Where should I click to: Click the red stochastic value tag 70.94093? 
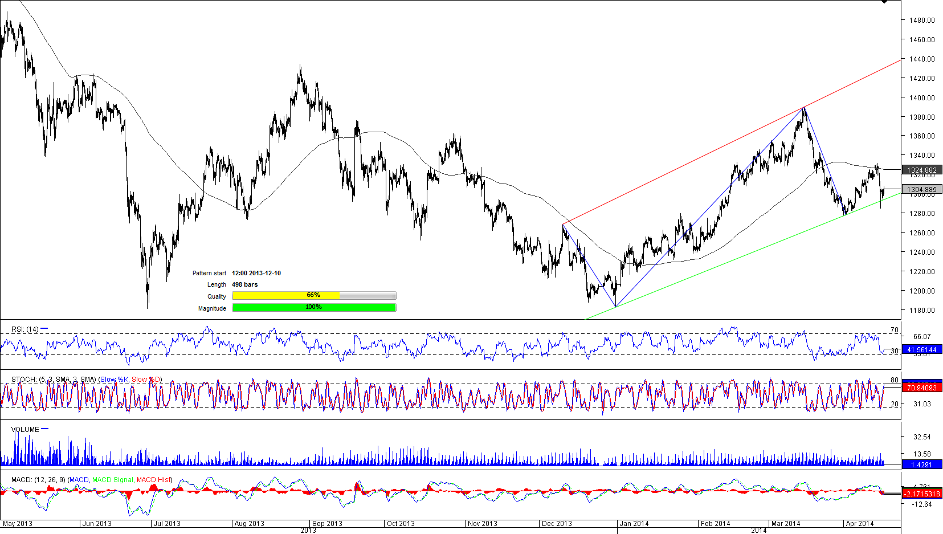(x=921, y=388)
